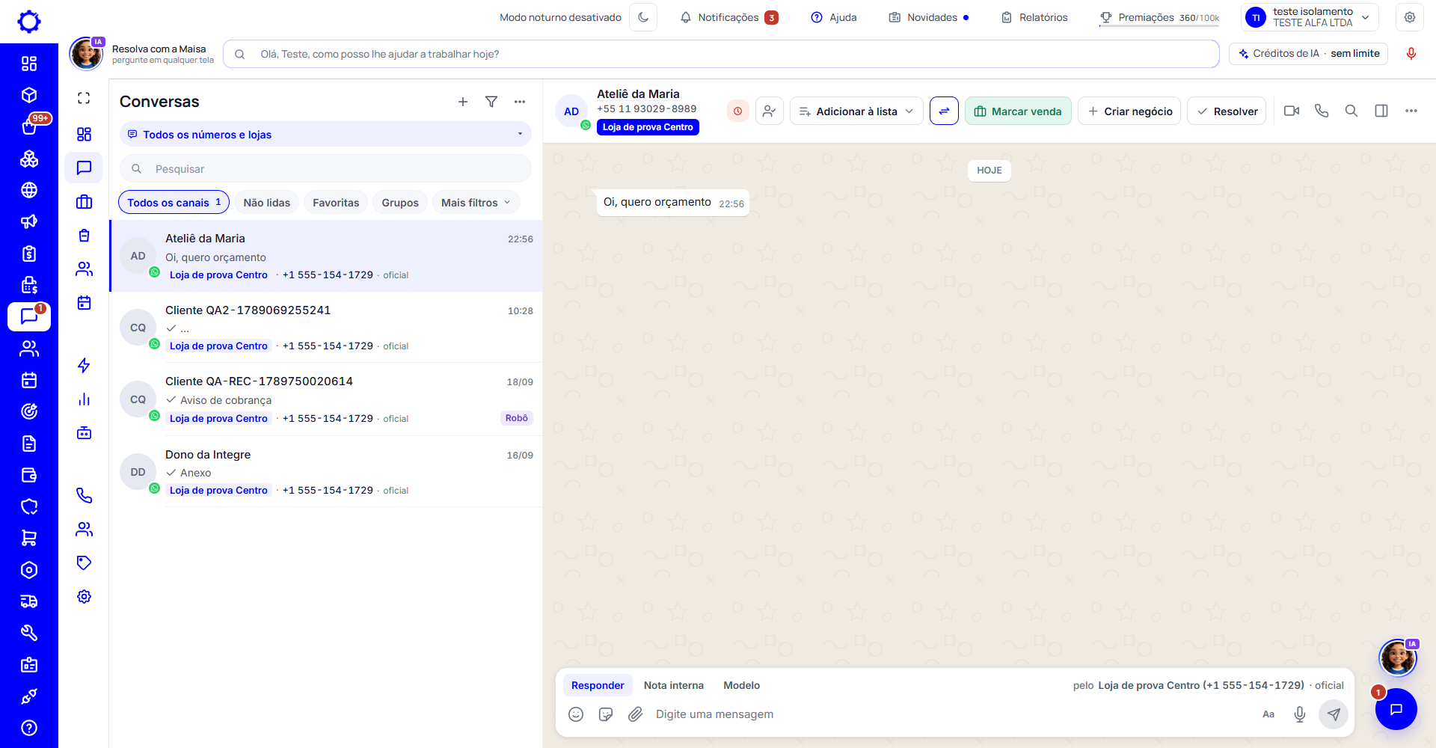Viewport: 1436px width, 748px height.
Task: Click Marcar venda button
Action: (1018, 111)
